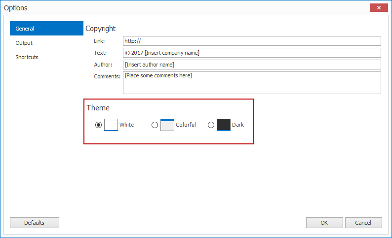This screenshot has height=238, width=392.
Task: Click the Dark theme preview icon
Action: pyautogui.click(x=224, y=125)
